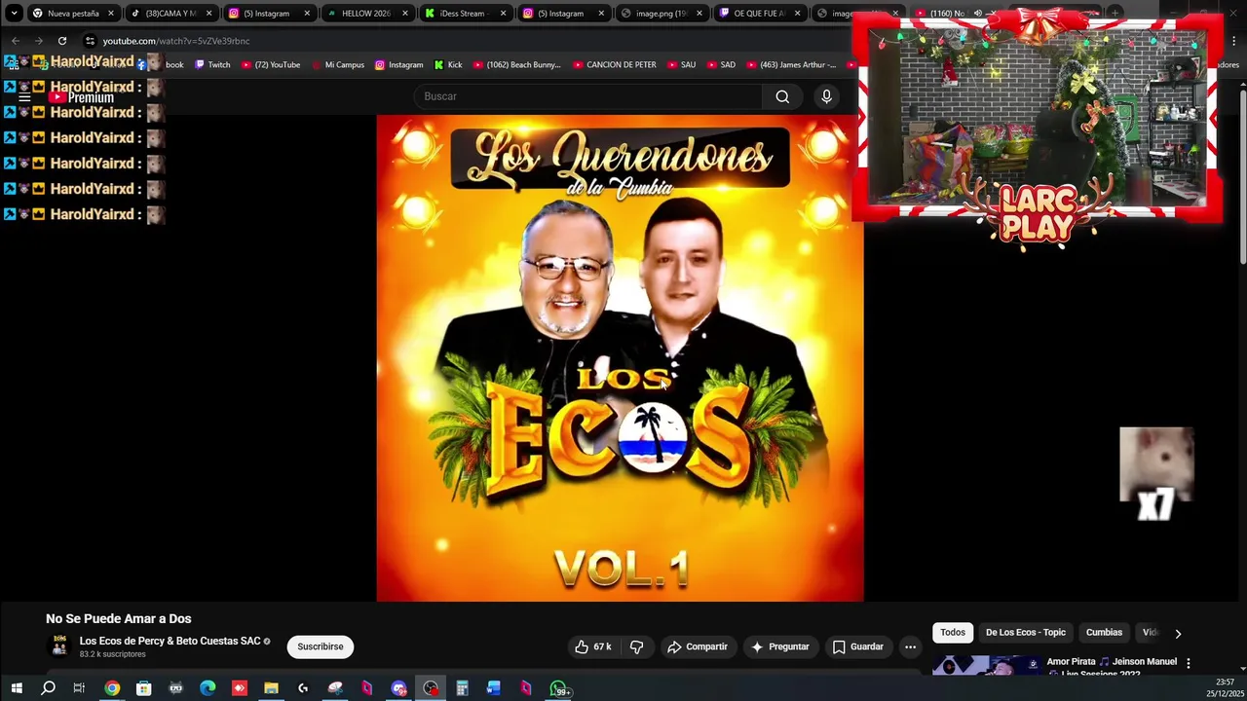Show more filter chips with right chevron
The height and width of the screenshot is (701, 1247).
coord(1178,633)
